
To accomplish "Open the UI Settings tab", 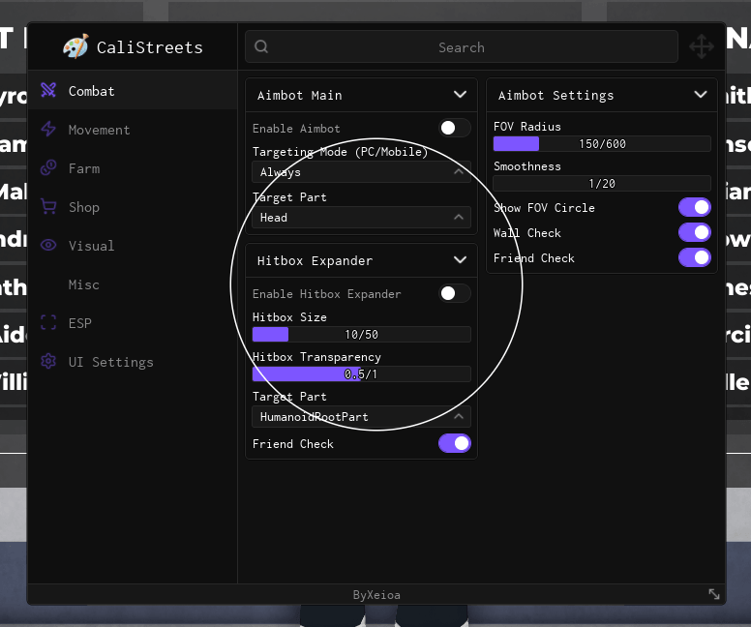I will click(133, 362).
